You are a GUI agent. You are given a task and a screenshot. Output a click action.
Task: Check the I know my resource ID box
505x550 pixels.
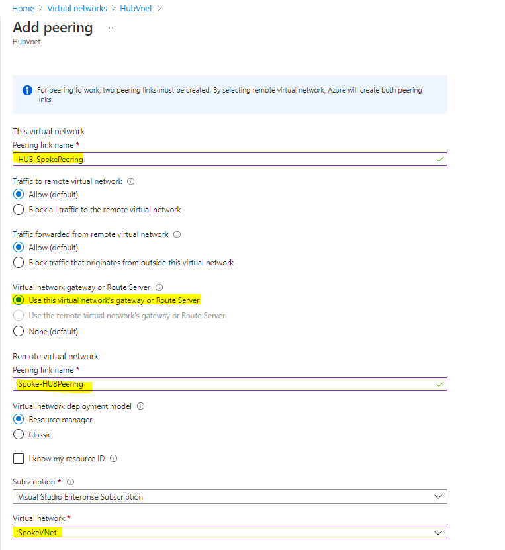pyautogui.click(x=19, y=458)
